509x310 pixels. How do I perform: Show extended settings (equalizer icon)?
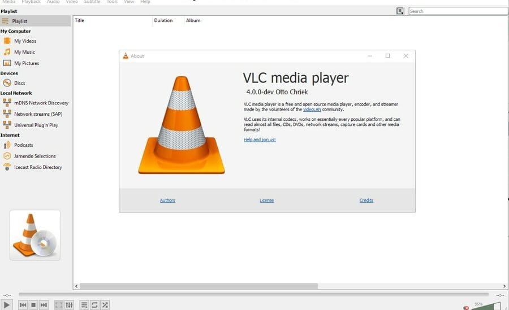69,305
